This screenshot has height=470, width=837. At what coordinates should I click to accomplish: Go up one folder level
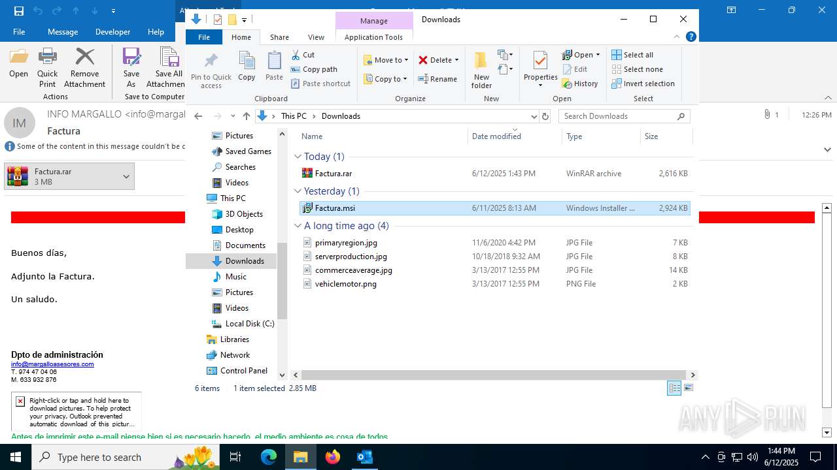(x=246, y=116)
